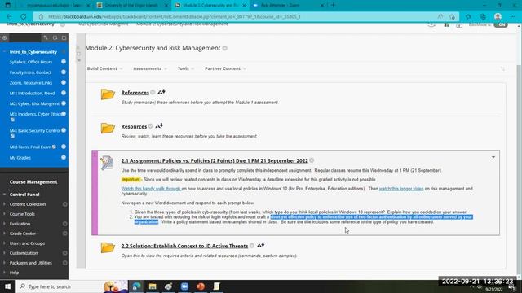Open M3: Incidents, Cyber Ethics menu item
This screenshot has height=293, width=522.
click(35, 114)
